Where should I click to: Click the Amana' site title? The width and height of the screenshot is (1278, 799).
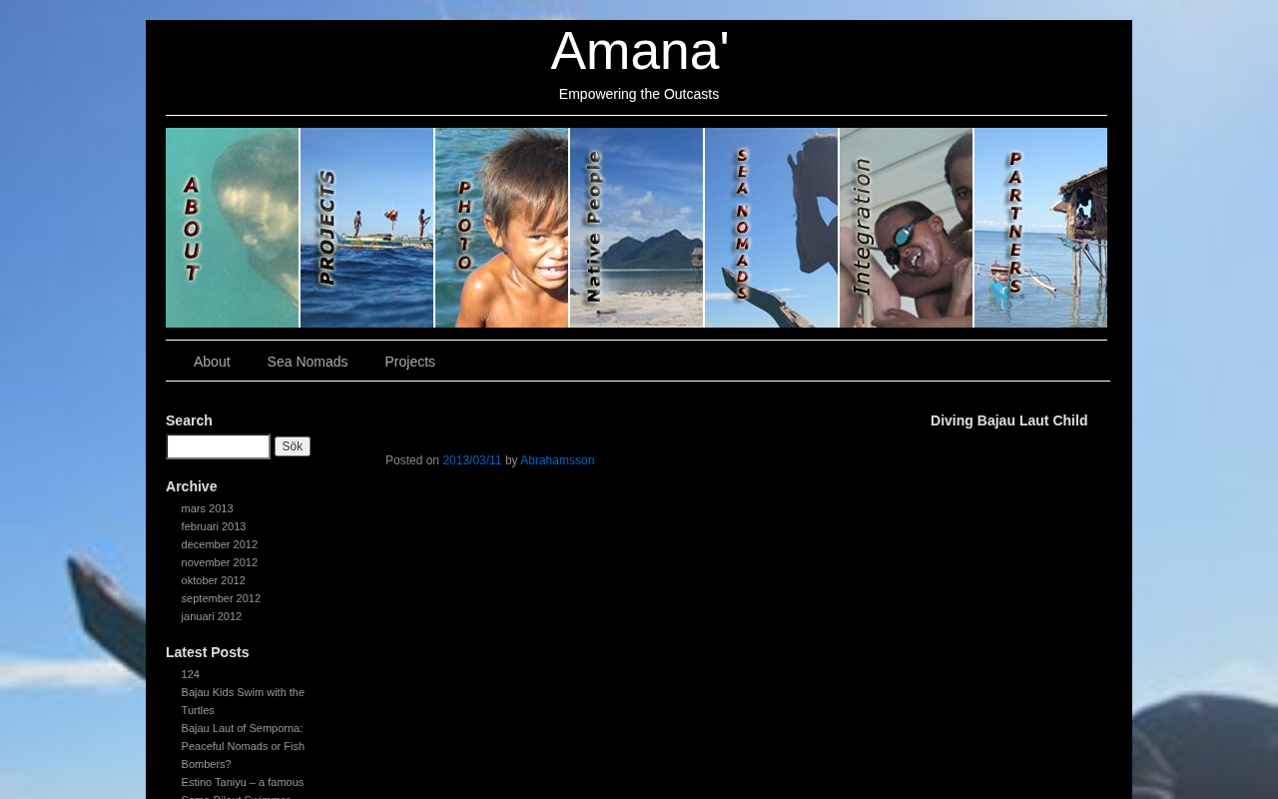[639, 51]
